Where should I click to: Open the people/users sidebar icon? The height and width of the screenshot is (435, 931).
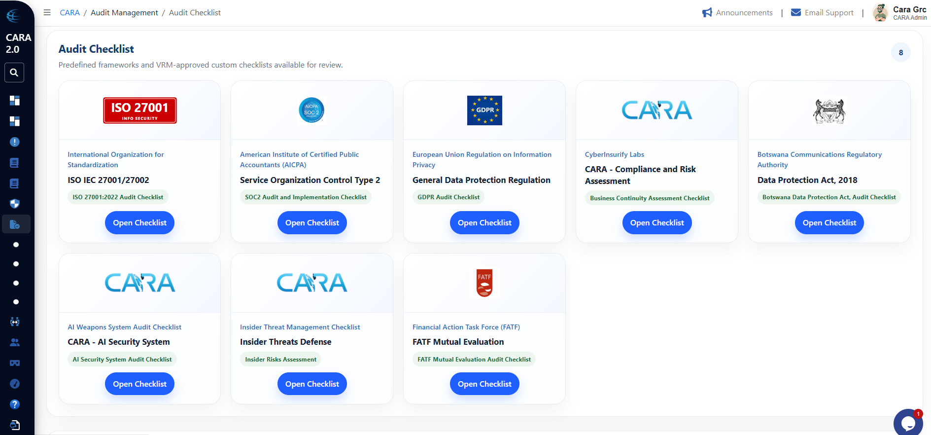pos(15,342)
